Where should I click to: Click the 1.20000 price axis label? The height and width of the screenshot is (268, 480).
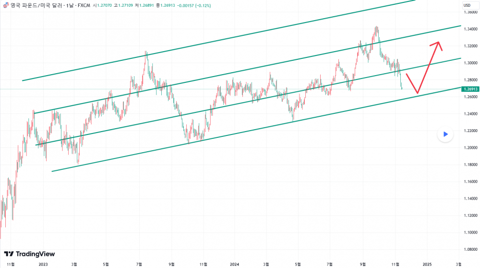[x=469, y=147]
